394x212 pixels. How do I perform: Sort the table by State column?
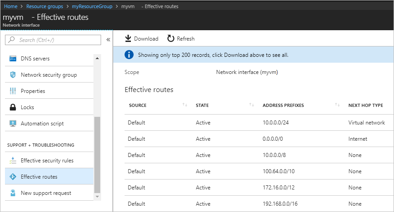(251, 105)
